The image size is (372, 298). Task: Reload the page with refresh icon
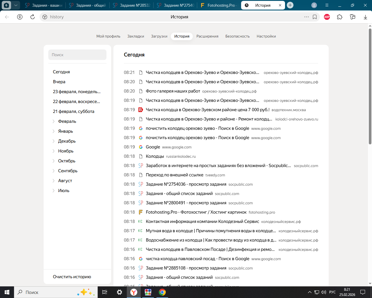click(x=33, y=17)
